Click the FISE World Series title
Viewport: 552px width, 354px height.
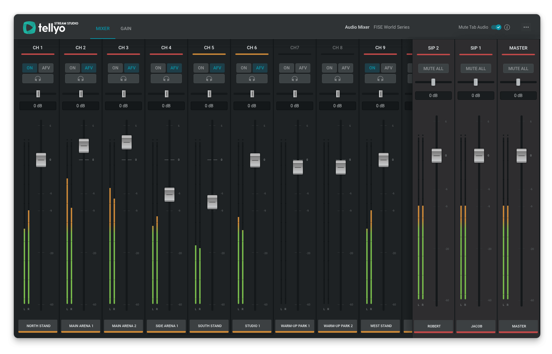[391, 27]
